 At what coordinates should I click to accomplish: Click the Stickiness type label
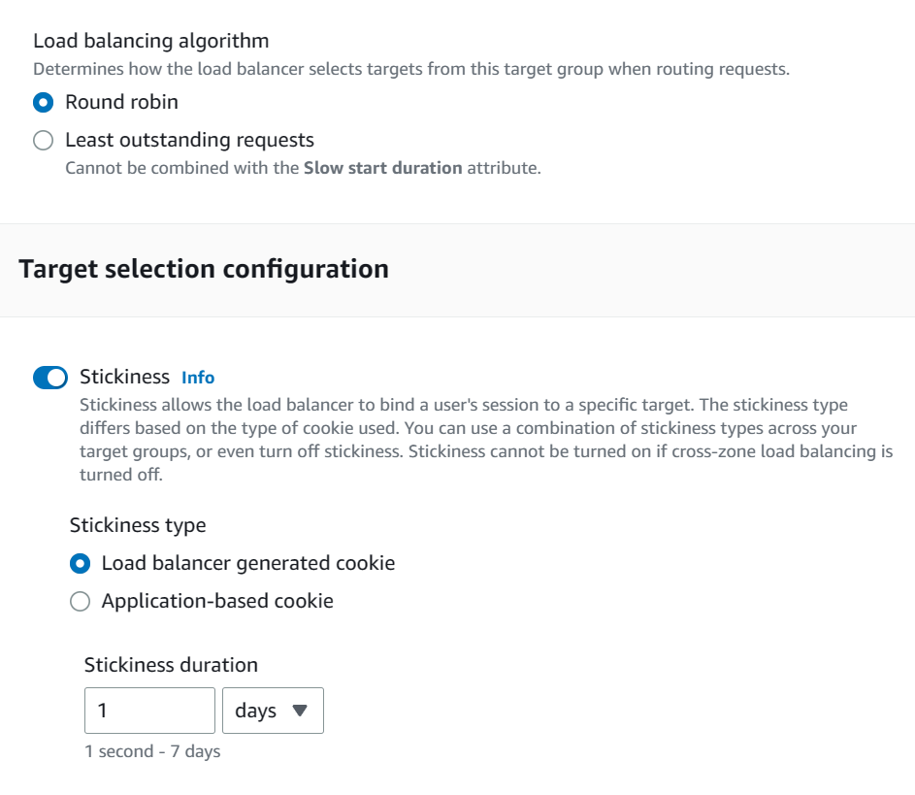click(x=138, y=525)
